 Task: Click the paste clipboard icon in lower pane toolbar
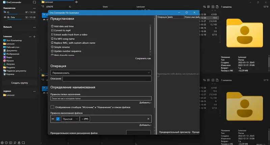pos(217,80)
